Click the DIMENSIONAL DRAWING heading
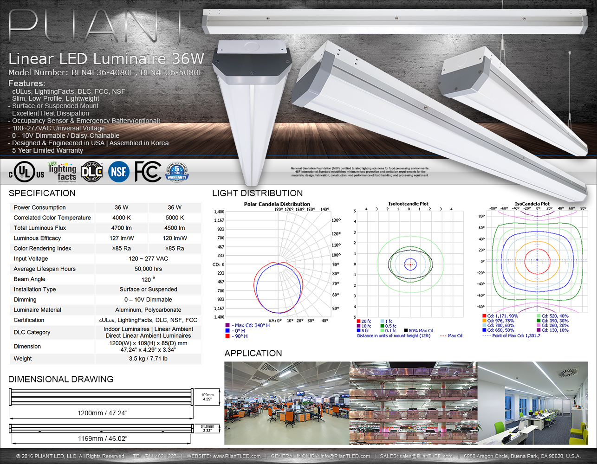This screenshot has width=597, height=464. point(61,379)
